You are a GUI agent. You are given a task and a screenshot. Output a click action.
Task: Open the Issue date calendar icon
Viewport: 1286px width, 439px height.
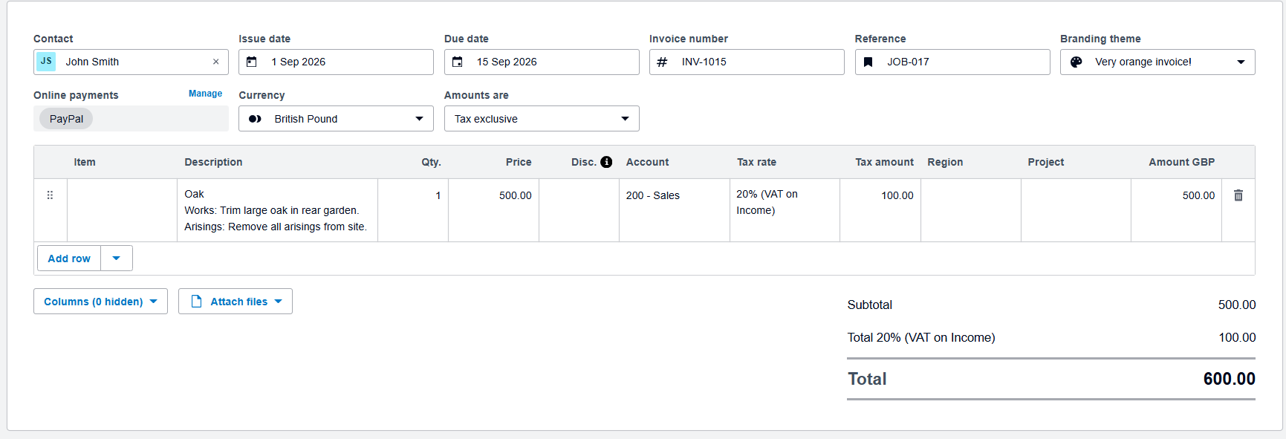(x=252, y=62)
